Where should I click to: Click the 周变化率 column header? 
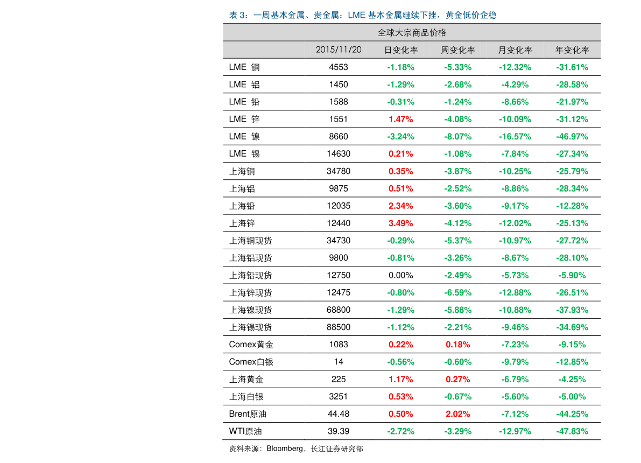458,50
